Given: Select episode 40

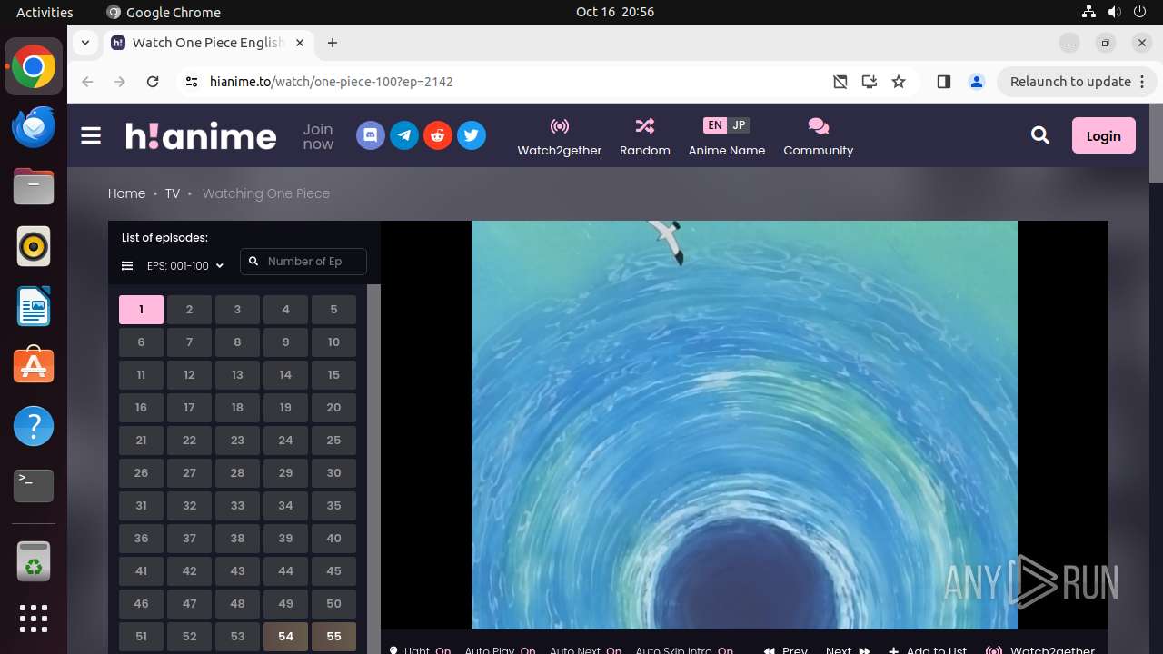Looking at the screenshot, I should [x=333, y=539].
